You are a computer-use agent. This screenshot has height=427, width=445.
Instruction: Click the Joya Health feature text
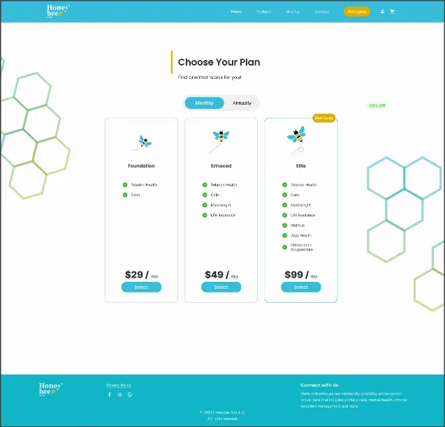(x=301, y=236)
